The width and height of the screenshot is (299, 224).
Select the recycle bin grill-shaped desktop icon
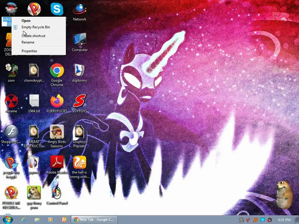11,9
